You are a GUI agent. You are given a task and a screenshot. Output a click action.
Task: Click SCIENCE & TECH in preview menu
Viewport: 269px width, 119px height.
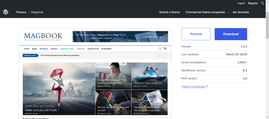click(x=67, y=49)
